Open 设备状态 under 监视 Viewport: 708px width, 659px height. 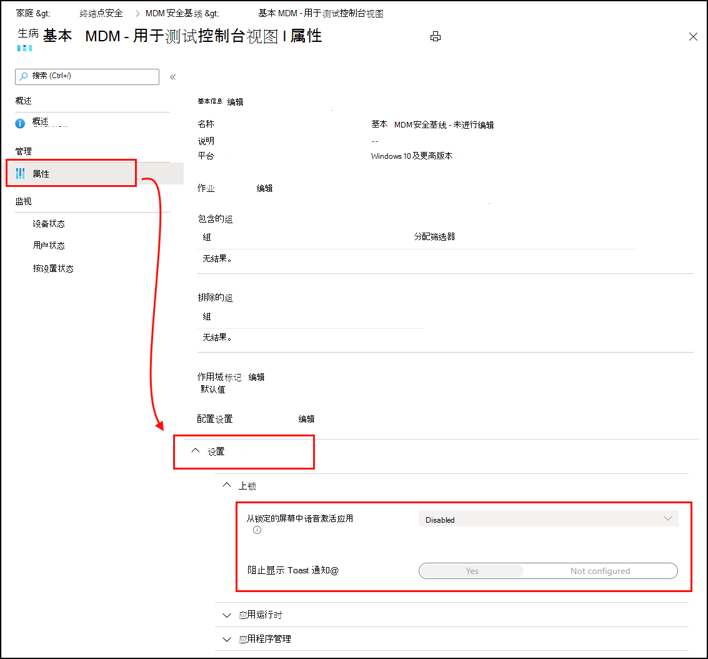point(48,224)
